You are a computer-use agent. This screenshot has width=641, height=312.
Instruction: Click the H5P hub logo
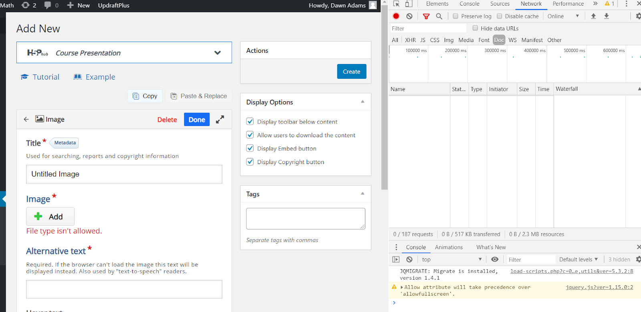[x=38, y=53]
